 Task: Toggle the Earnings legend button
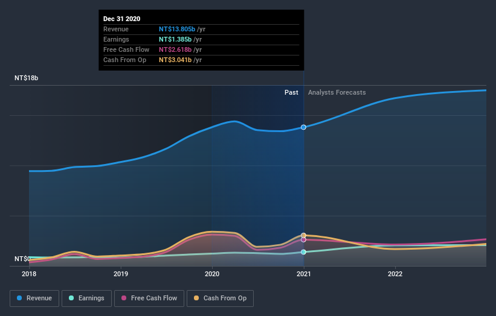86,299
